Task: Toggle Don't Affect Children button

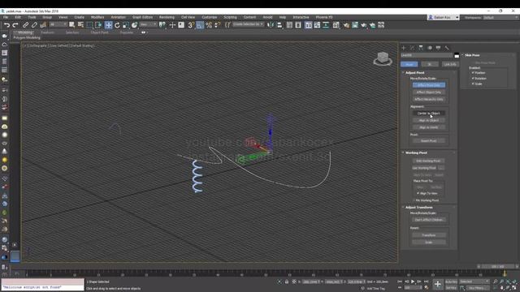Action: tap(429, 220)
